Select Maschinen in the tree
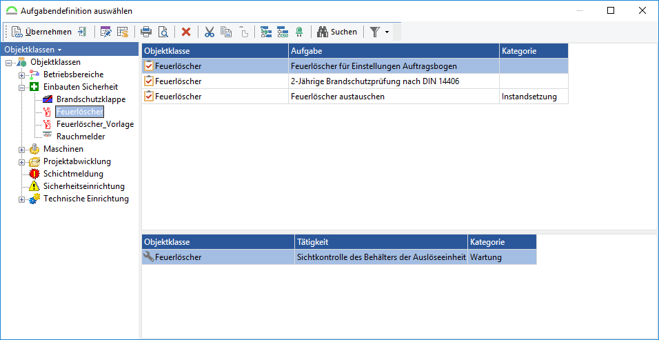Screen dimensions: 659x340 (x=63, y=149)
